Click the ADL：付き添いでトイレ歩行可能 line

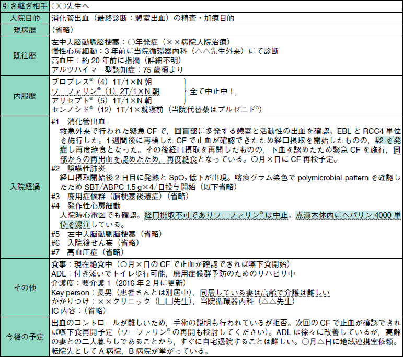(x=173, y=274)
